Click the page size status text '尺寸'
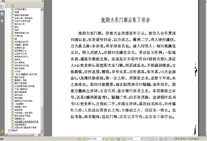 pos(187,139)
